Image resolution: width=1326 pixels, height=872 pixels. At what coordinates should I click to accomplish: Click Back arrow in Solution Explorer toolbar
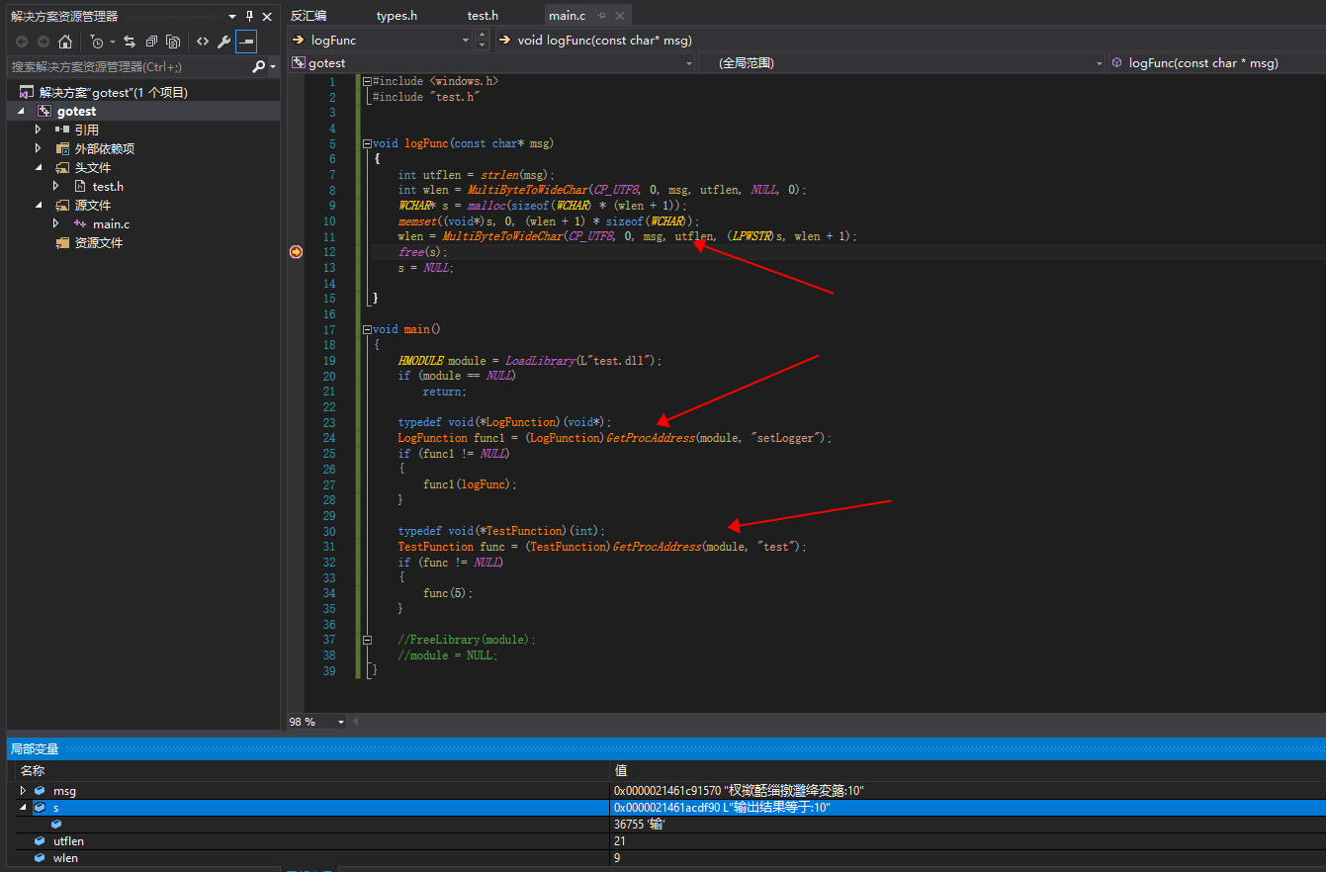pos(22,42)
